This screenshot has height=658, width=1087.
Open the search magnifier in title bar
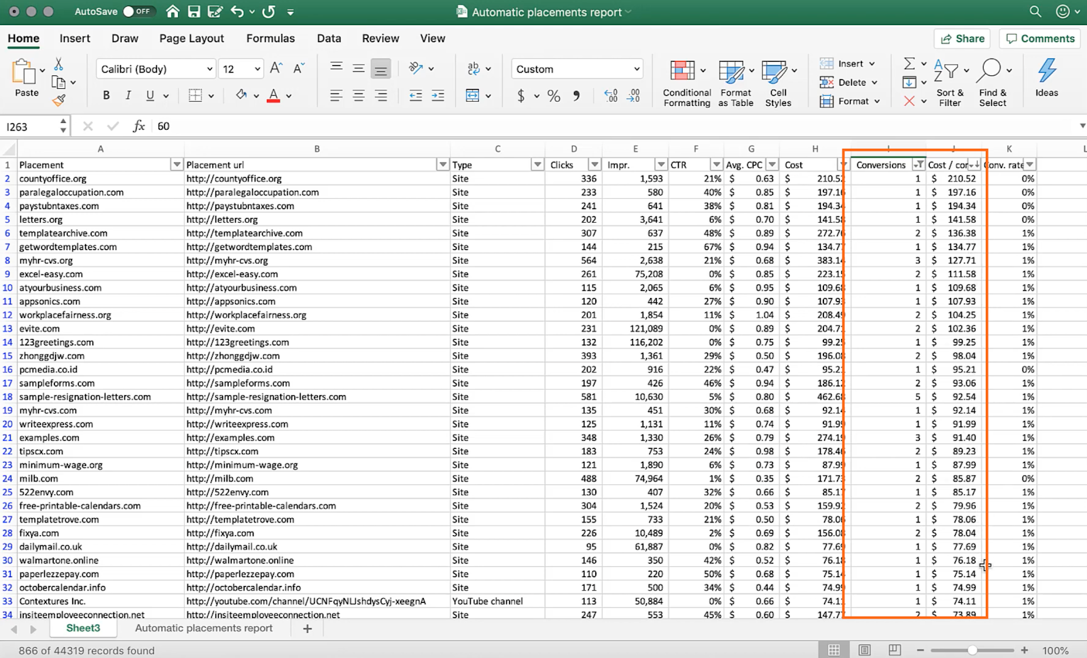pyautogui.click(x=1035, y=12)
